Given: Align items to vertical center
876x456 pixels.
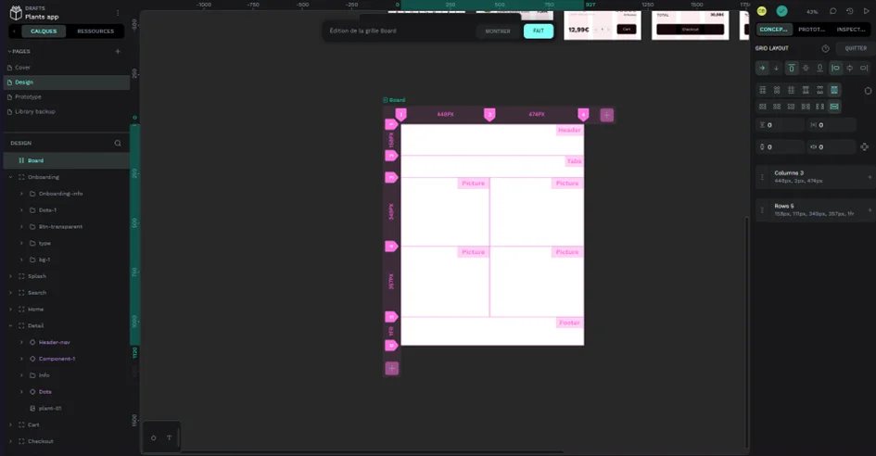Looking at the screenshot, I should [806, 69].
